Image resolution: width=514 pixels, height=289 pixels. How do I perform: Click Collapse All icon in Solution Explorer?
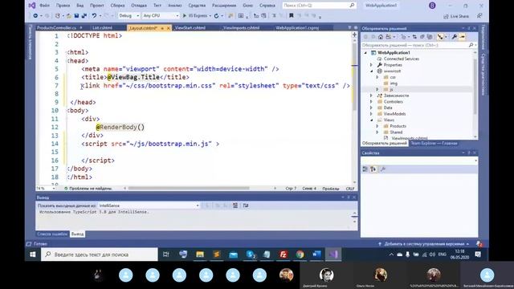pyautogui.click(x=422, y=37)
